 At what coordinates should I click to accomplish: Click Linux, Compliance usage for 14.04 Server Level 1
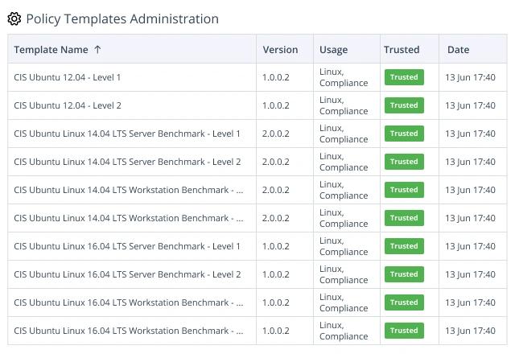tap(344, 134)
